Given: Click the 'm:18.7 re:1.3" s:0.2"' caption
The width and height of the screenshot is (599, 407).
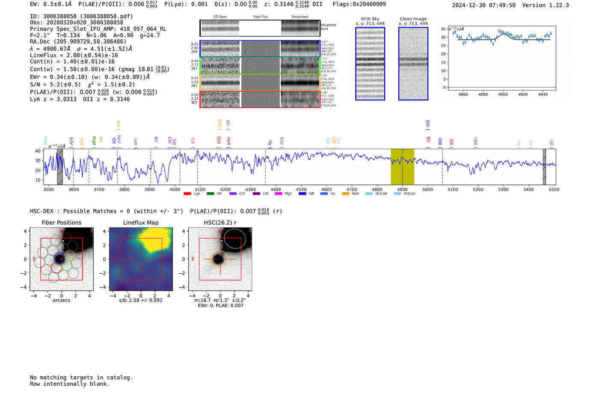Looking at the screenshot, I should [x=220, y=300].
